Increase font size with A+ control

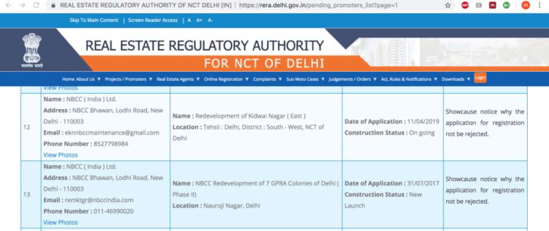[199, 20]
